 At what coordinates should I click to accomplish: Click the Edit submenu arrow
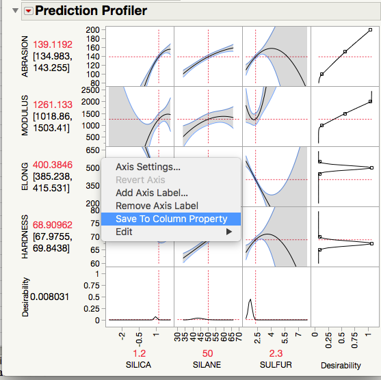228,232
